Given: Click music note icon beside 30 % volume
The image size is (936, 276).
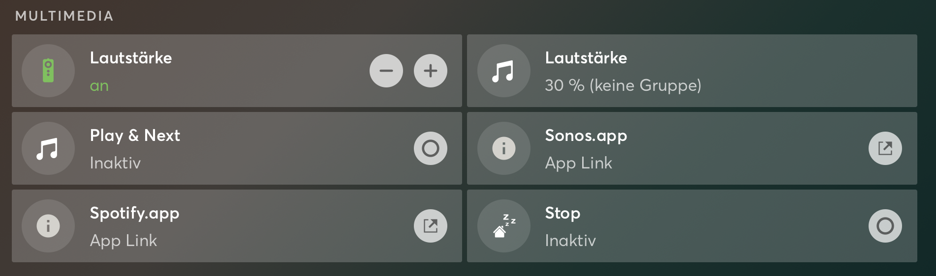Looking at the screenshot, I should [x=503, y=71].
